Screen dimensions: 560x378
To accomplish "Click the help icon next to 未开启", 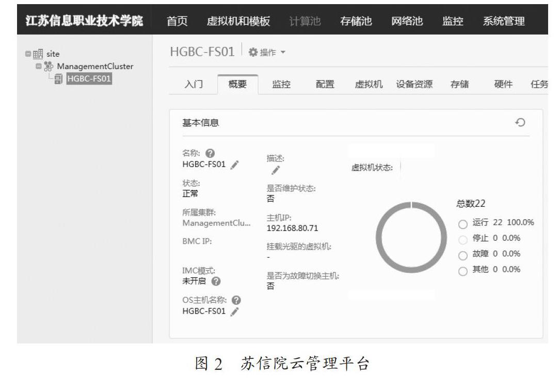I will (x=216, y=281).
